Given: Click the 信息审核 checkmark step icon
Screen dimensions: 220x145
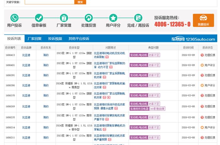Looking at the screenshot, I should [39, 18].
